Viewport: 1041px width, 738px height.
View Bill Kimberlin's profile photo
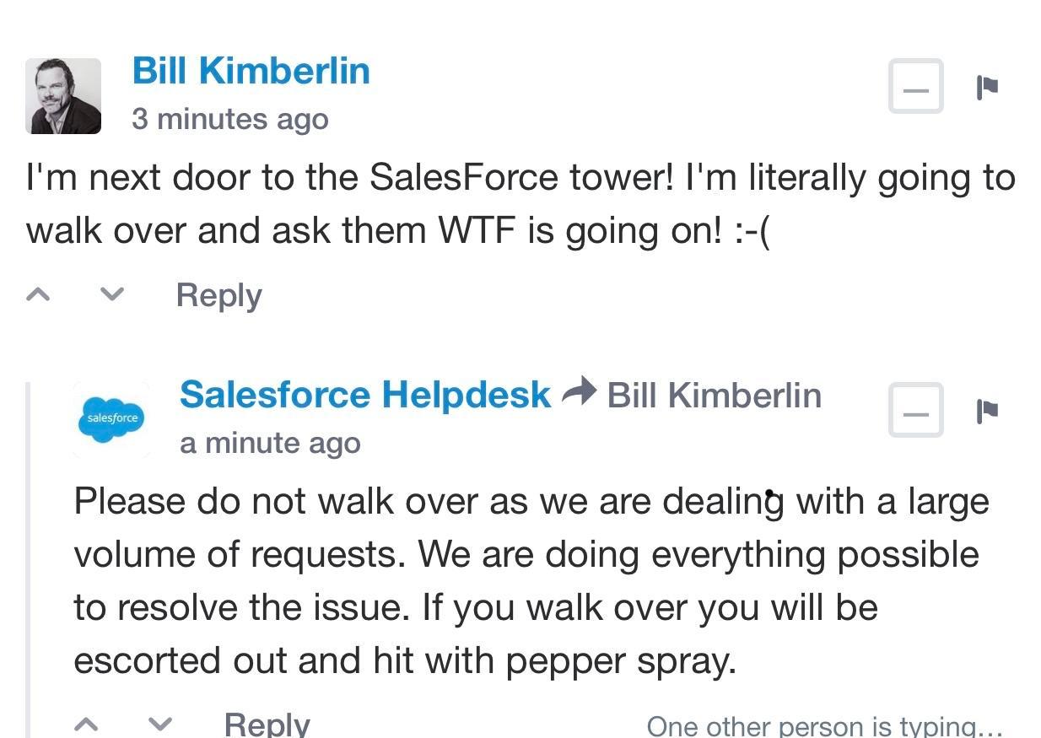tap(63, 96)
